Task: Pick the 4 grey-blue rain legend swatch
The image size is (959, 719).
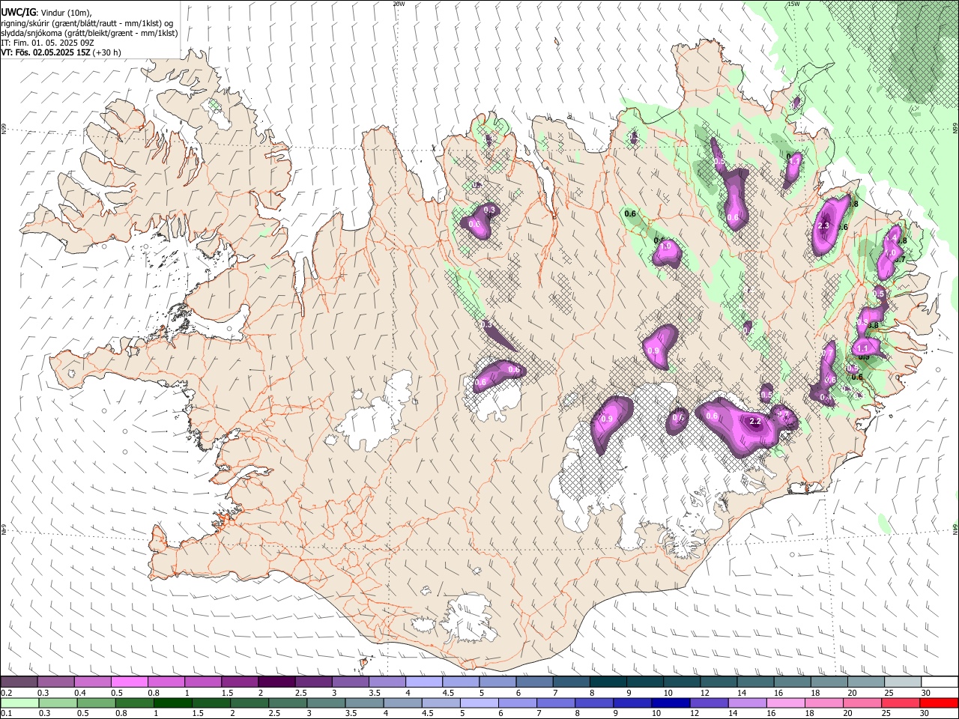Action: [x=402, y=703]
